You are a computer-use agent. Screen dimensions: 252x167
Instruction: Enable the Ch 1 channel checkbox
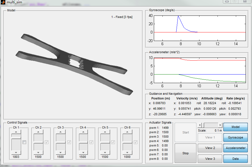(24, 142)
